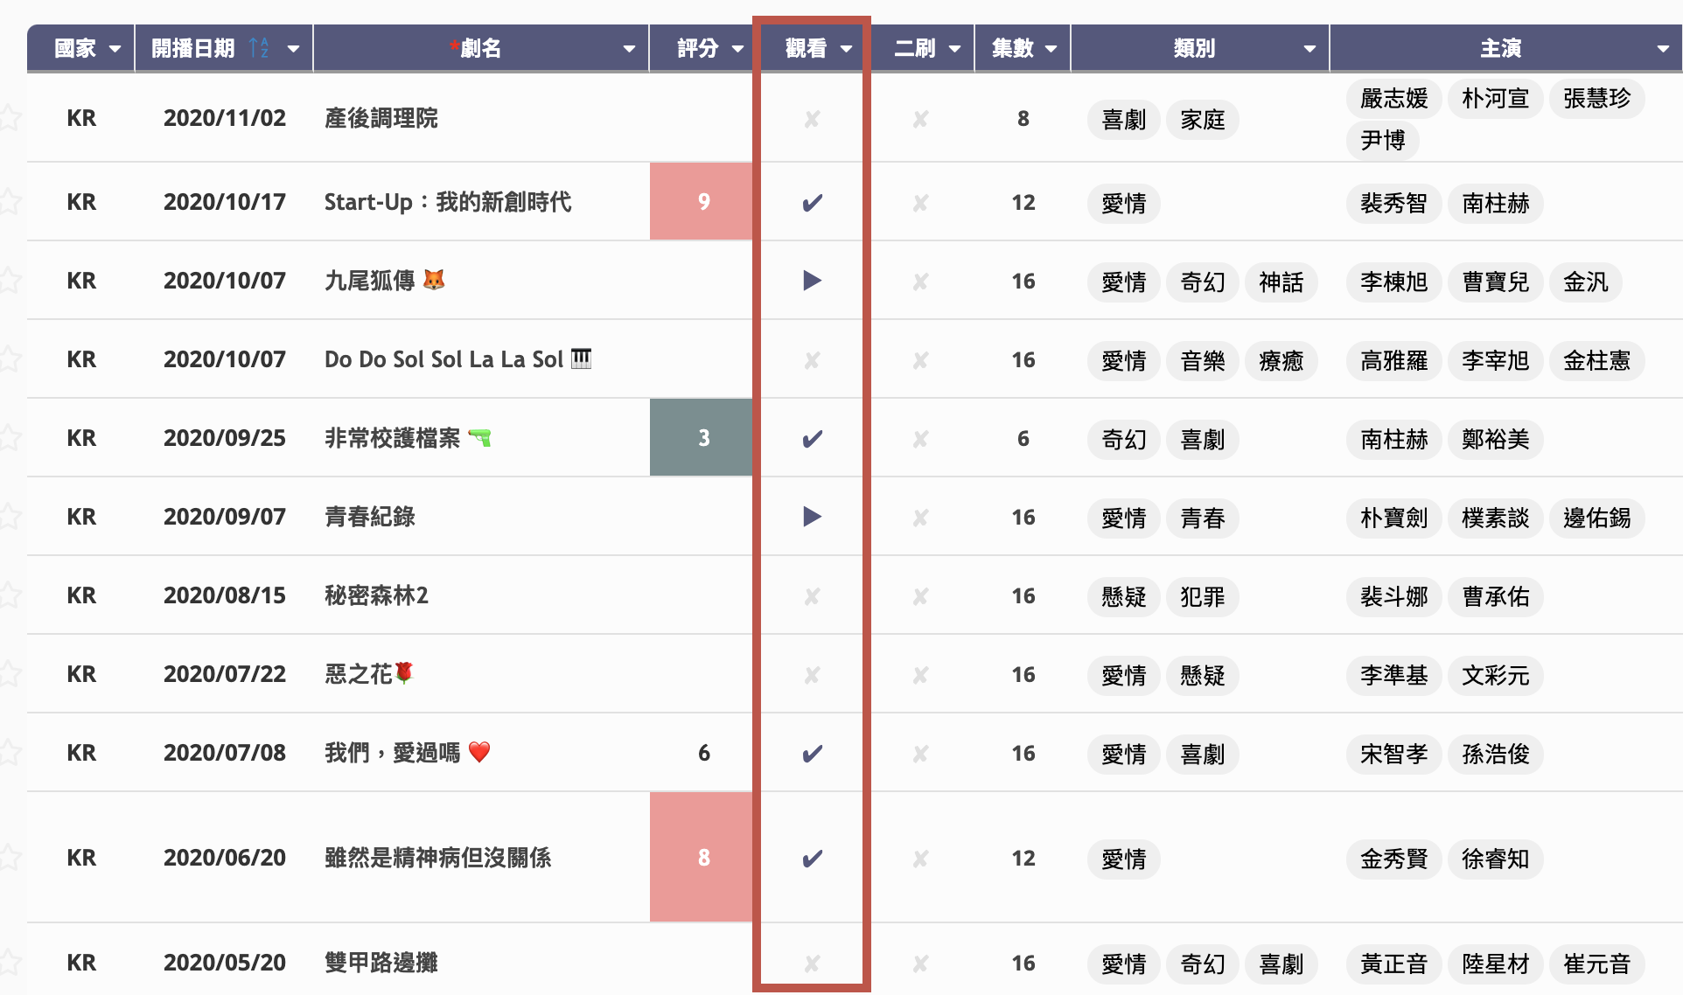Click 二刷 X icon for 九尾狐傳 row

click(x=920, y=282)
